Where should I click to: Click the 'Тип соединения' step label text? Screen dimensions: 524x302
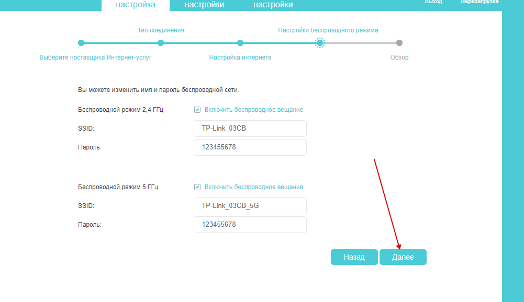tap(161, 30)
